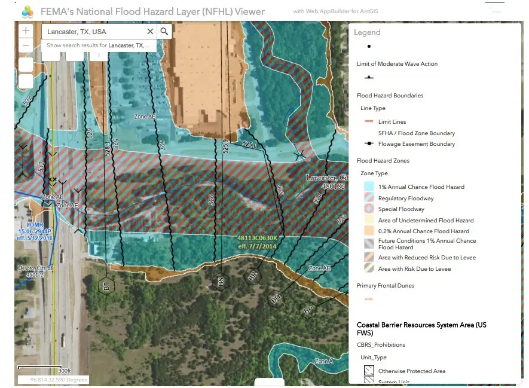Click the 0.2% Annual Chance Flood Hazard swatch
Viewport: 529px width, 388px height.
pyautogui.click(x=369, y=231)
